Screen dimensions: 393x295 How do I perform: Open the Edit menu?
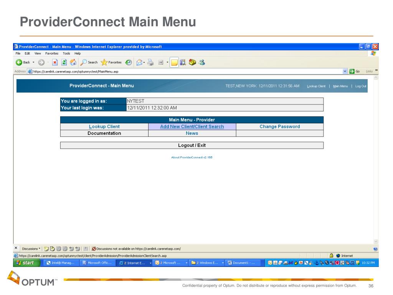27,53
